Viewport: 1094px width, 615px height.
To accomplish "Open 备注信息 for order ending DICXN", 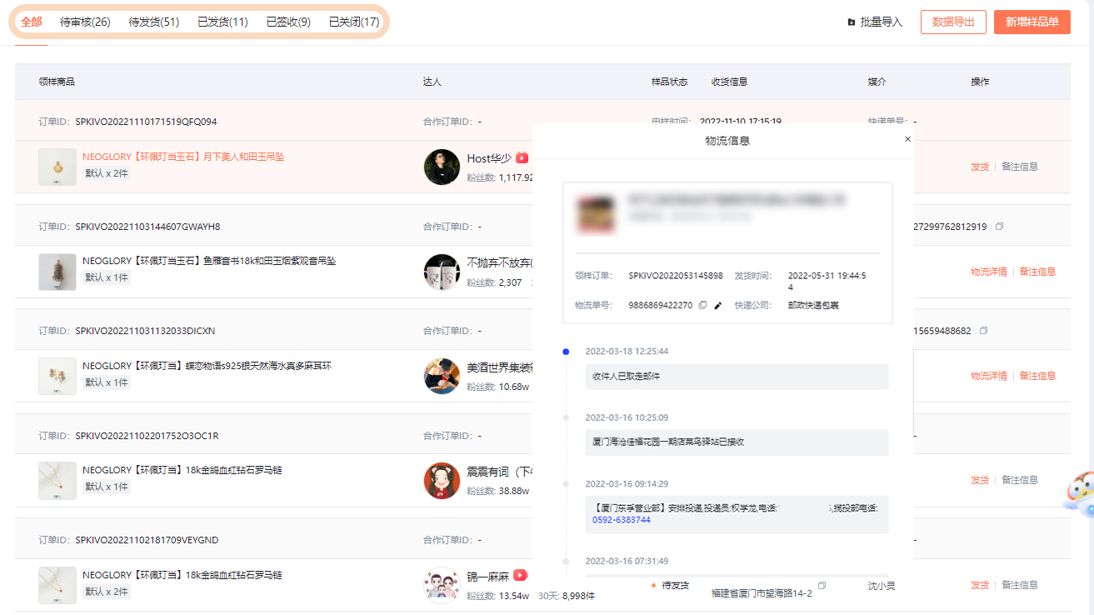I will pyautogui.click(x=1037, y=376).
